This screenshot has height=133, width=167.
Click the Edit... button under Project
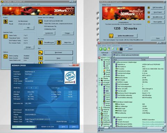click(29, 28)
